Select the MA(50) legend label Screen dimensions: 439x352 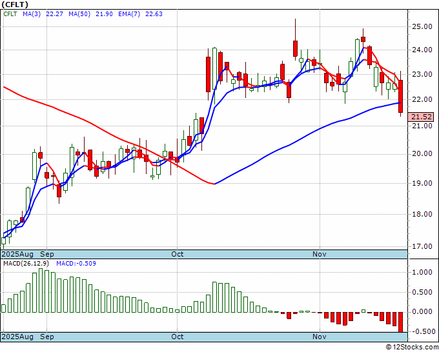[x=79, y=14]
